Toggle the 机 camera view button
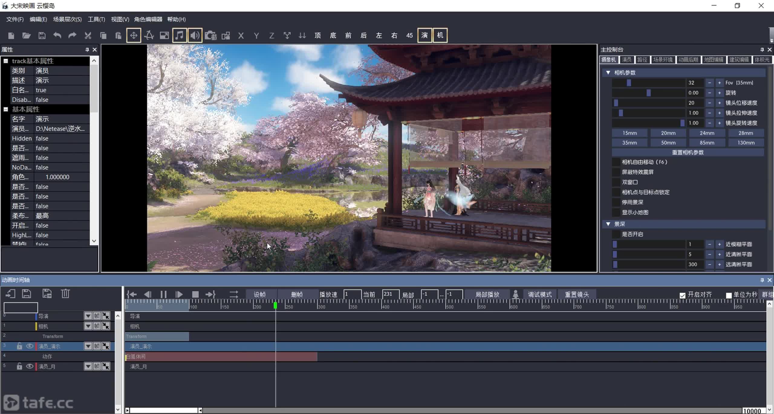774x414 pixels. (x=440, y=35)
